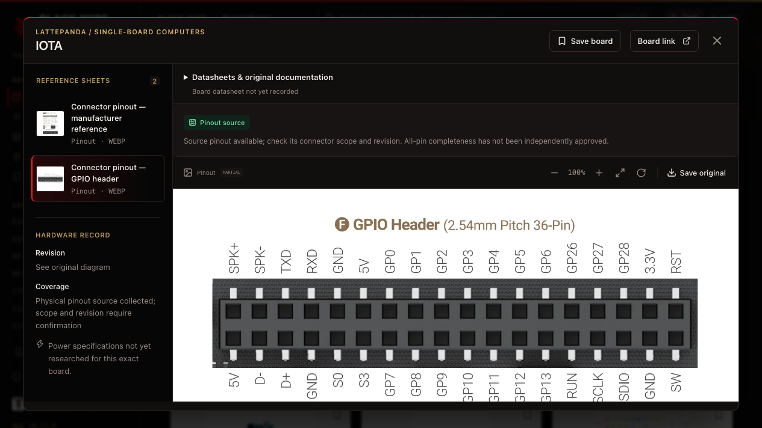
Task: Expand pinout image to fullscreen
Action: point(620,173)
